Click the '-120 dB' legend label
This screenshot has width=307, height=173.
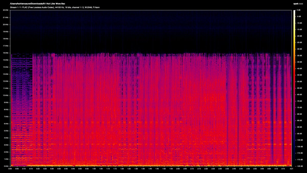[x=300, y=166]
